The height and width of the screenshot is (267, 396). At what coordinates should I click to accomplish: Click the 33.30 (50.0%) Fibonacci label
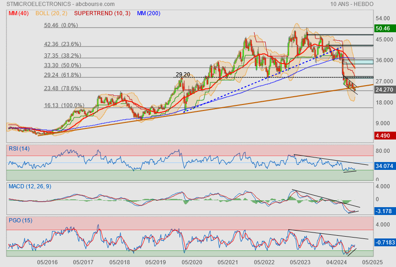pyautogui.click(x=63, y=65)
